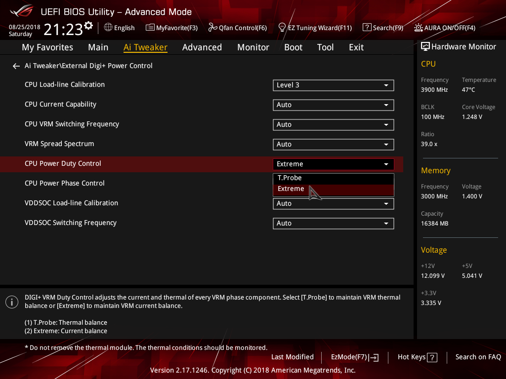The width and height of the screenshot is (506, 379).
Task: Click the Qfan Control fan icon
Action: [212, 28]
